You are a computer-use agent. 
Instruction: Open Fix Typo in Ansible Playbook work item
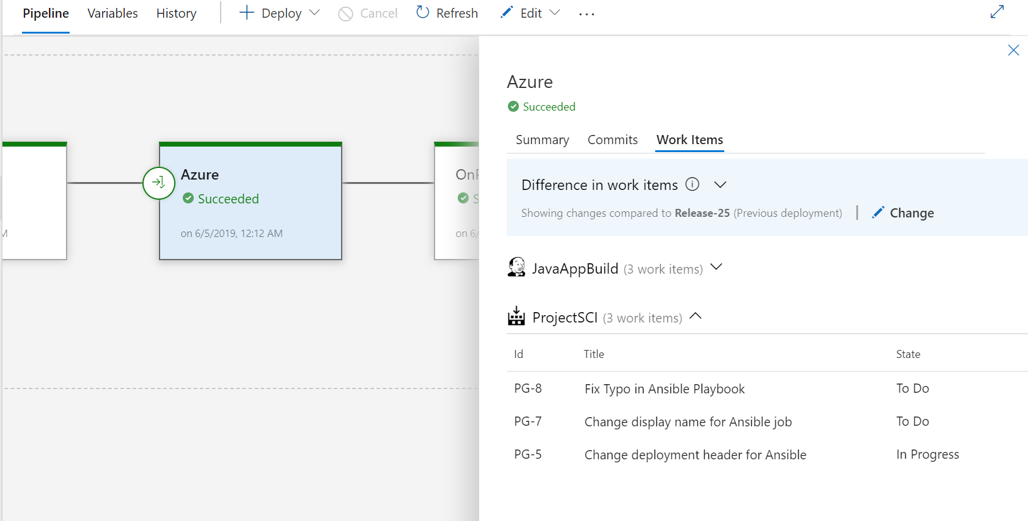pyautogui.click(x=664, y=389)
